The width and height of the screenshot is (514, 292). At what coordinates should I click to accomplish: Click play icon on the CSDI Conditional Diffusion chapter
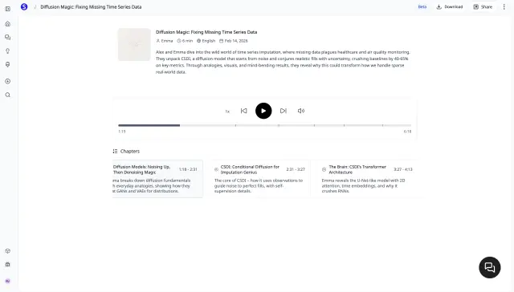(x=216, y=169)
